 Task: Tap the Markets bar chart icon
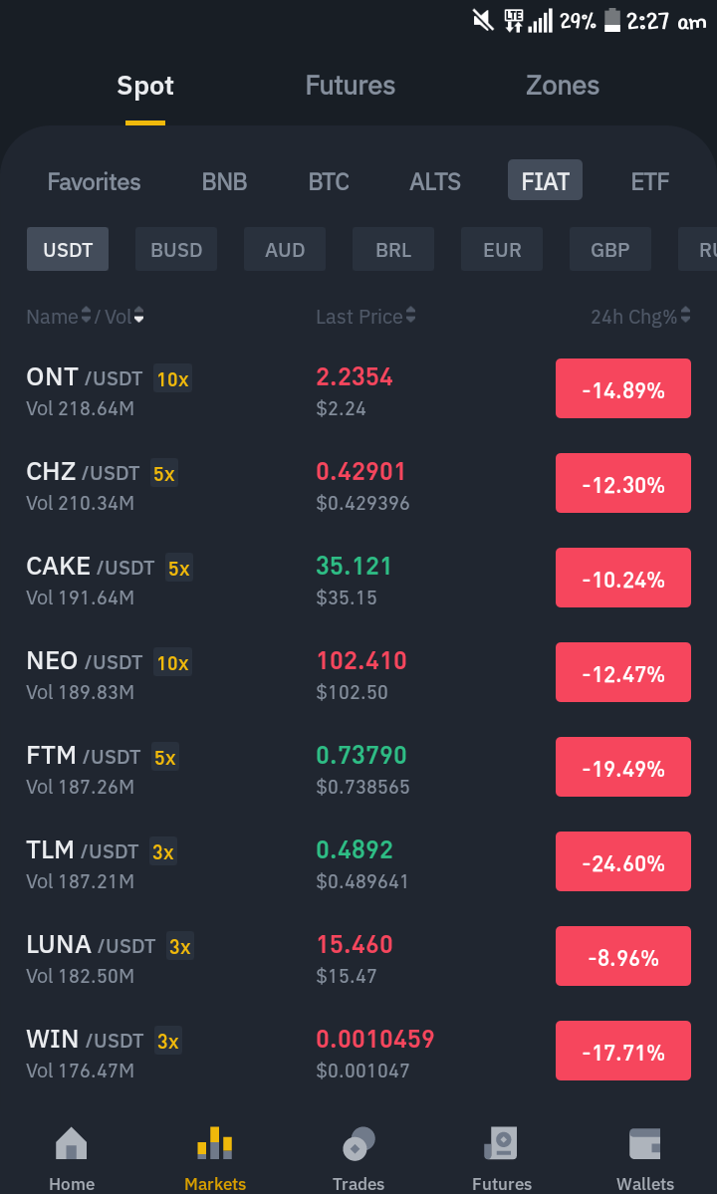215,1143
